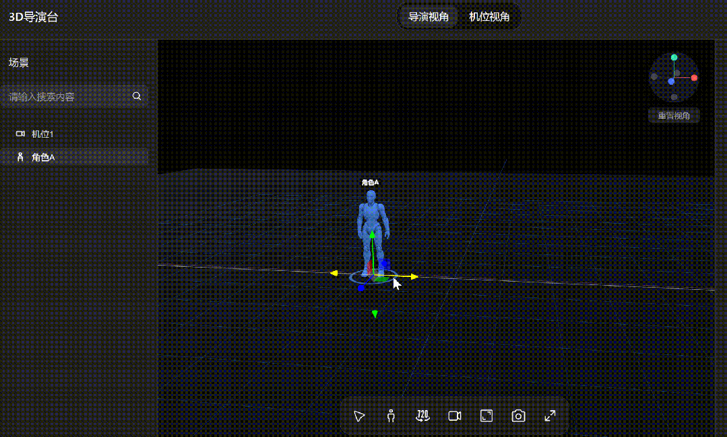Image resolution: width=727 pixels, height=437 pixels.
Task: Click the 3D导演台 title
Action: coord(34,17)
